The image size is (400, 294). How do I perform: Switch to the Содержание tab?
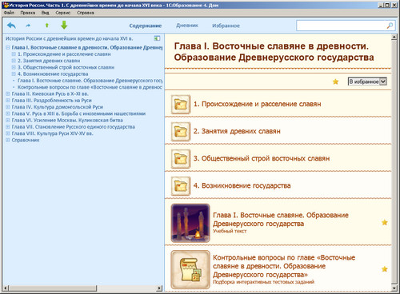point(146,26)
